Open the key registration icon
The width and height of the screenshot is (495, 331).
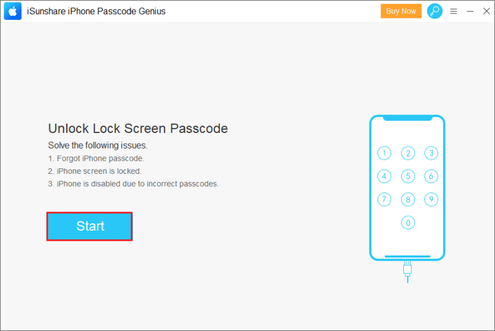435,11
